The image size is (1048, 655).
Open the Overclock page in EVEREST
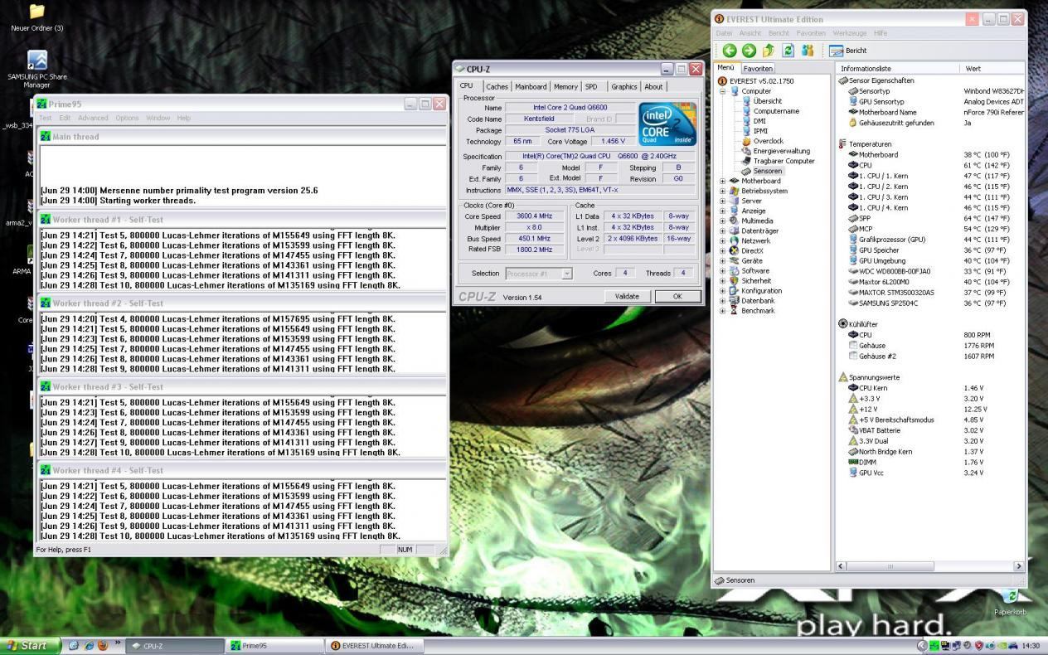point(768,141)
